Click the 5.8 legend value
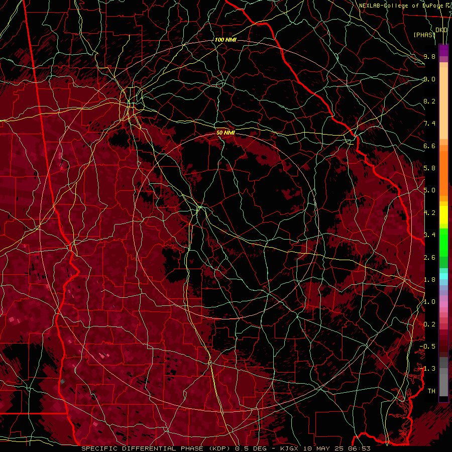The height and width of the screenshot is (452, 452). pyautogui.click(x=429, y=168)
